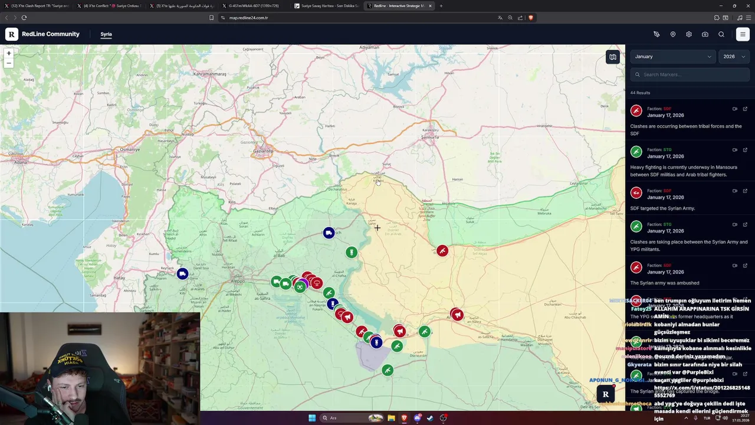Click the location pin icon in header
This screenshot has height=425, width=755.
click(672, 34)
